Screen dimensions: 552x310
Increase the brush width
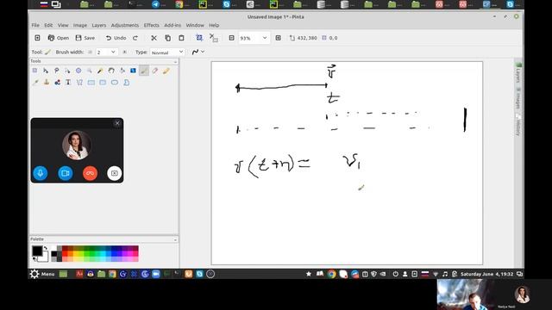[x=124, y=52]
